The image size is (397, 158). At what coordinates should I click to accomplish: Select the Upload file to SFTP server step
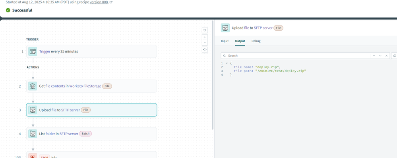click(91, 110)
